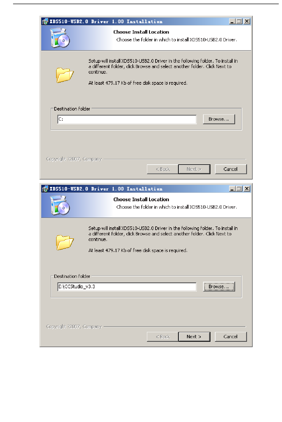Click Browse next to E:\CCStudio_v3.3 path
282x422 pixels.
219,286
